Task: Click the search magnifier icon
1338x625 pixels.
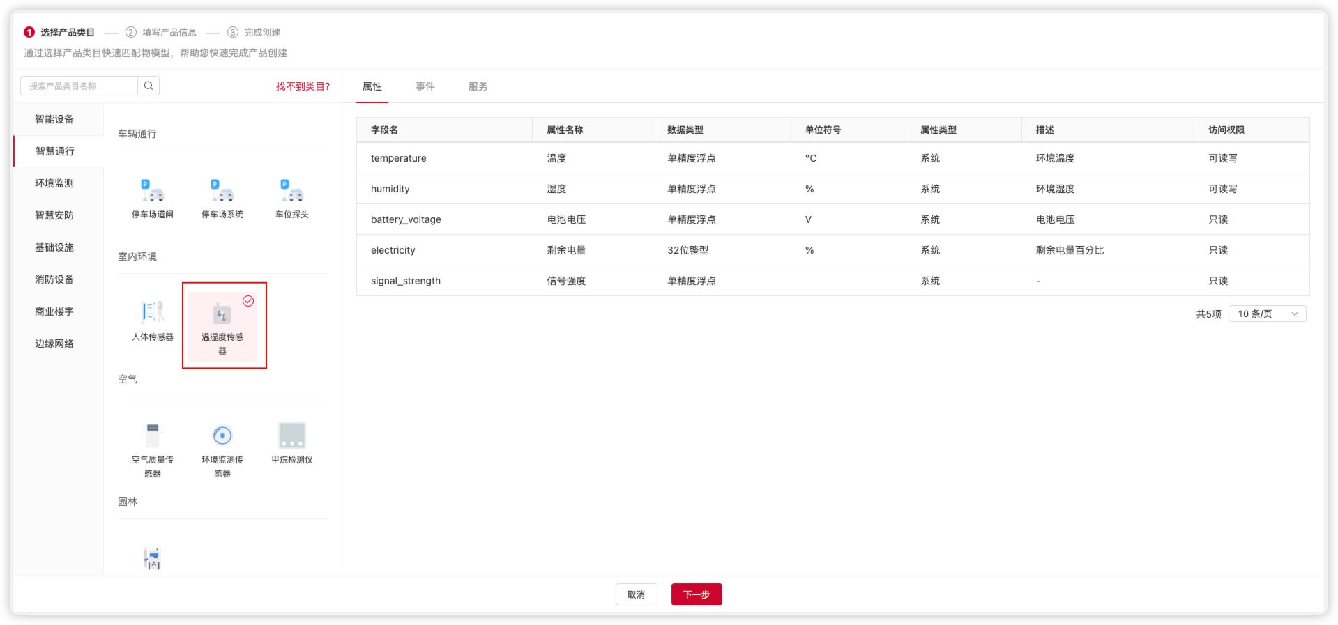Action: click(149, 86)
